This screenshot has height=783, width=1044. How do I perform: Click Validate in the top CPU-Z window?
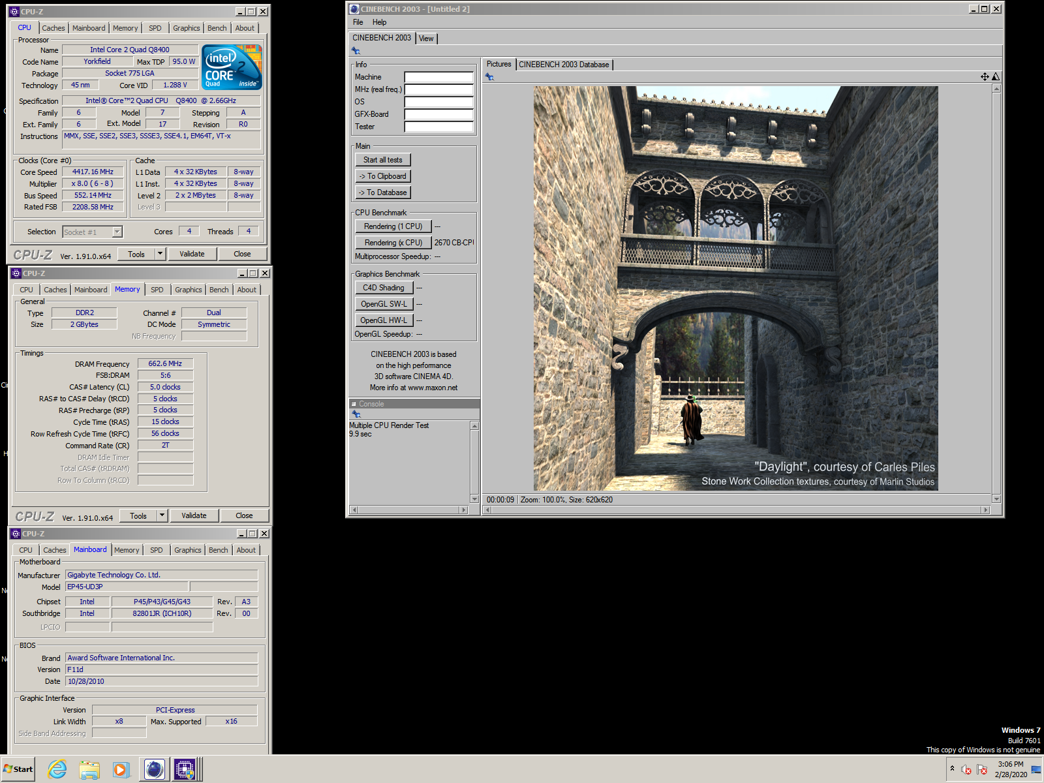(x=192, y=254)
